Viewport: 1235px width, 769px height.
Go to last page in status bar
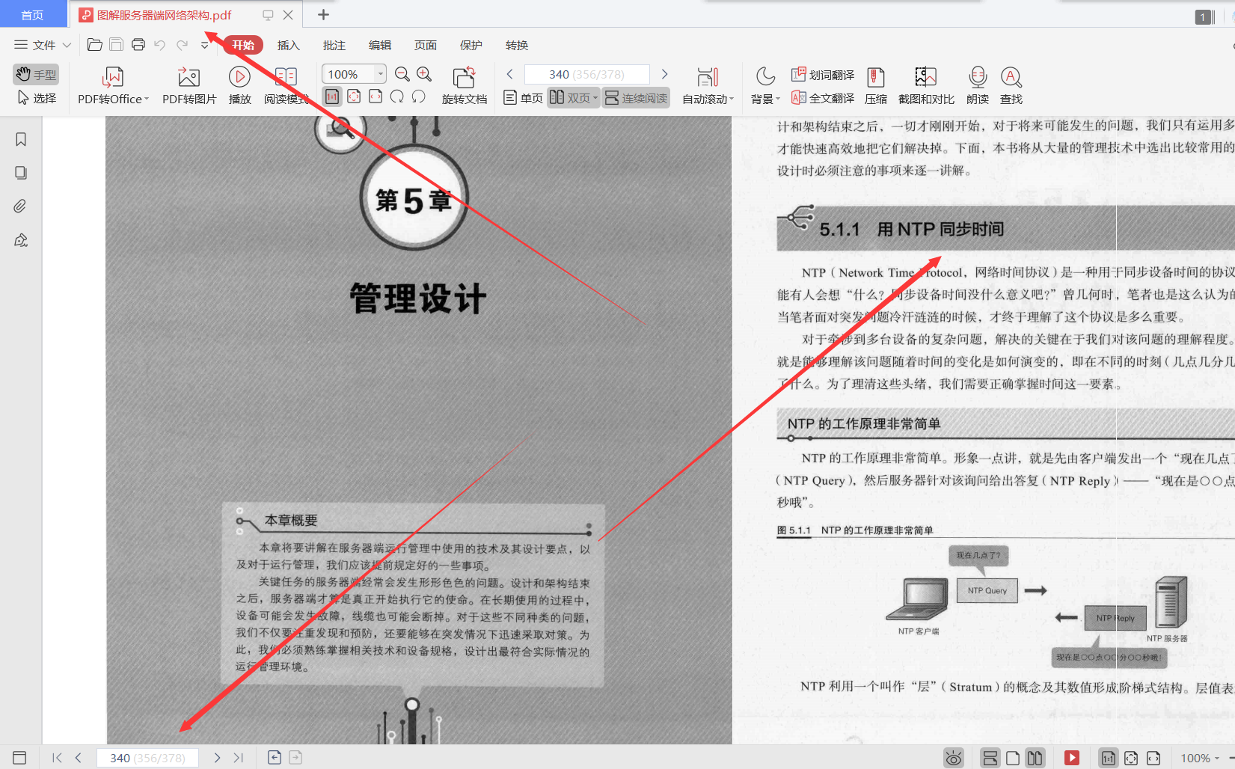(239, 758)
